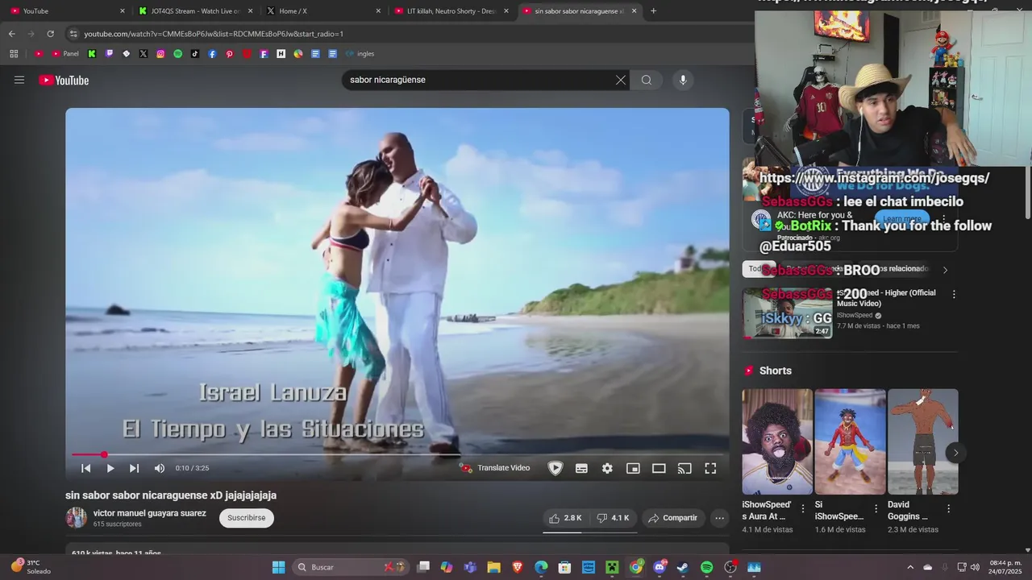Open the player settings gear
1032x580 pixels.
(607, 468)
